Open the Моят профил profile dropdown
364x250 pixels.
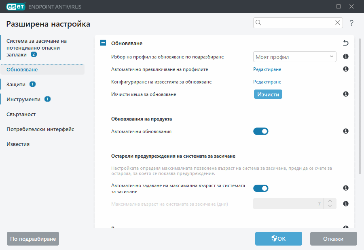click(x=294, y=57)
